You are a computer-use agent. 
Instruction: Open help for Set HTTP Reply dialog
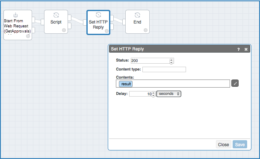pos(239,49)
